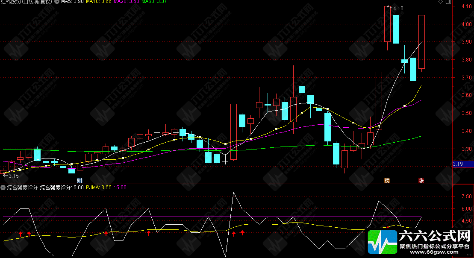Select the MA60: 3.37 label
The image size is (474, 258).
[x=154, y=2]
